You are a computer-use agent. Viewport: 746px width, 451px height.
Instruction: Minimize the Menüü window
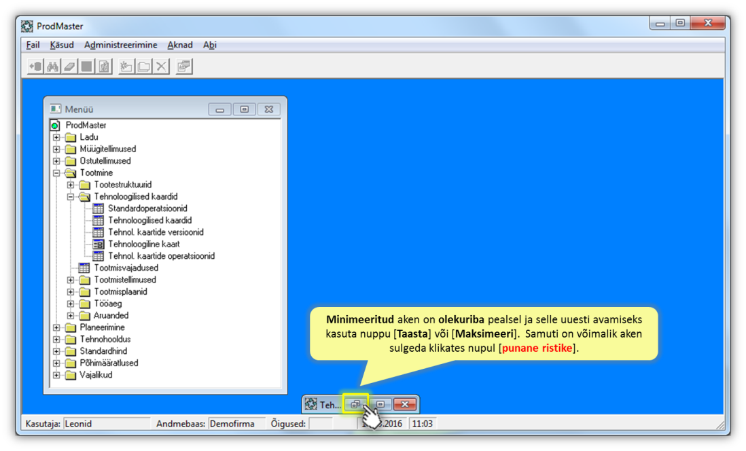coord(220,109)
